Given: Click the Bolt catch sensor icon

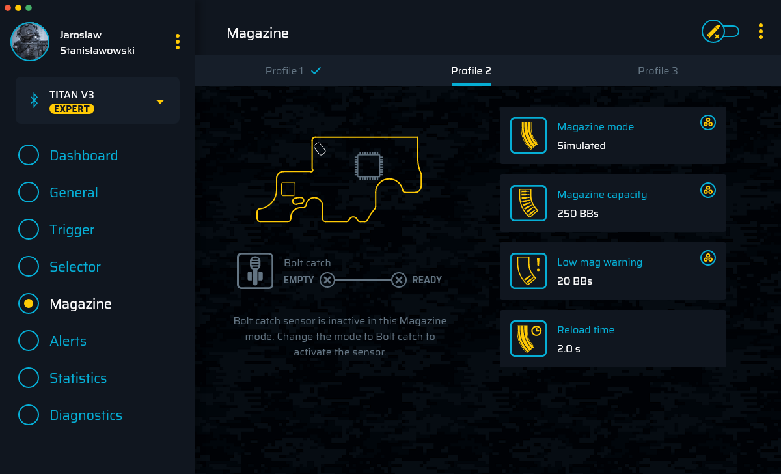Looking at the screenshot, I should pos(255,271).
